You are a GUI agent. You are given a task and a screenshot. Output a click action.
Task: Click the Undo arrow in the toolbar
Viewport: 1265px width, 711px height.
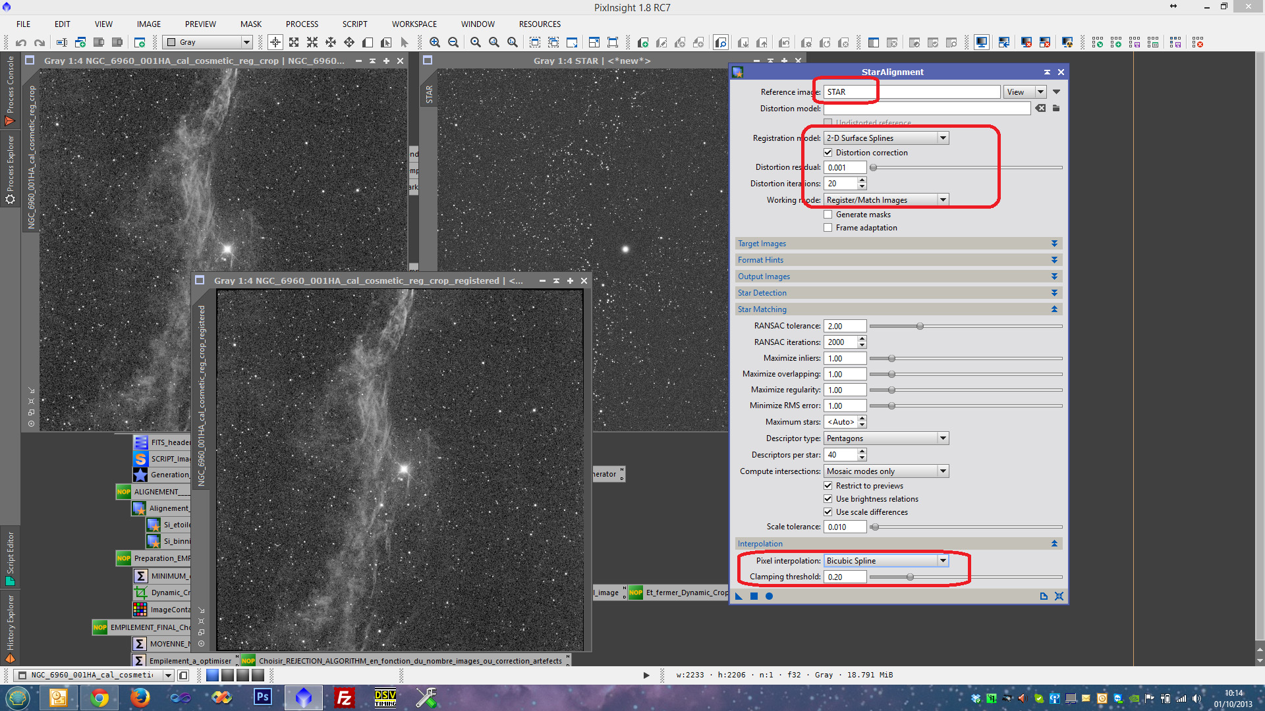[21, 43]
